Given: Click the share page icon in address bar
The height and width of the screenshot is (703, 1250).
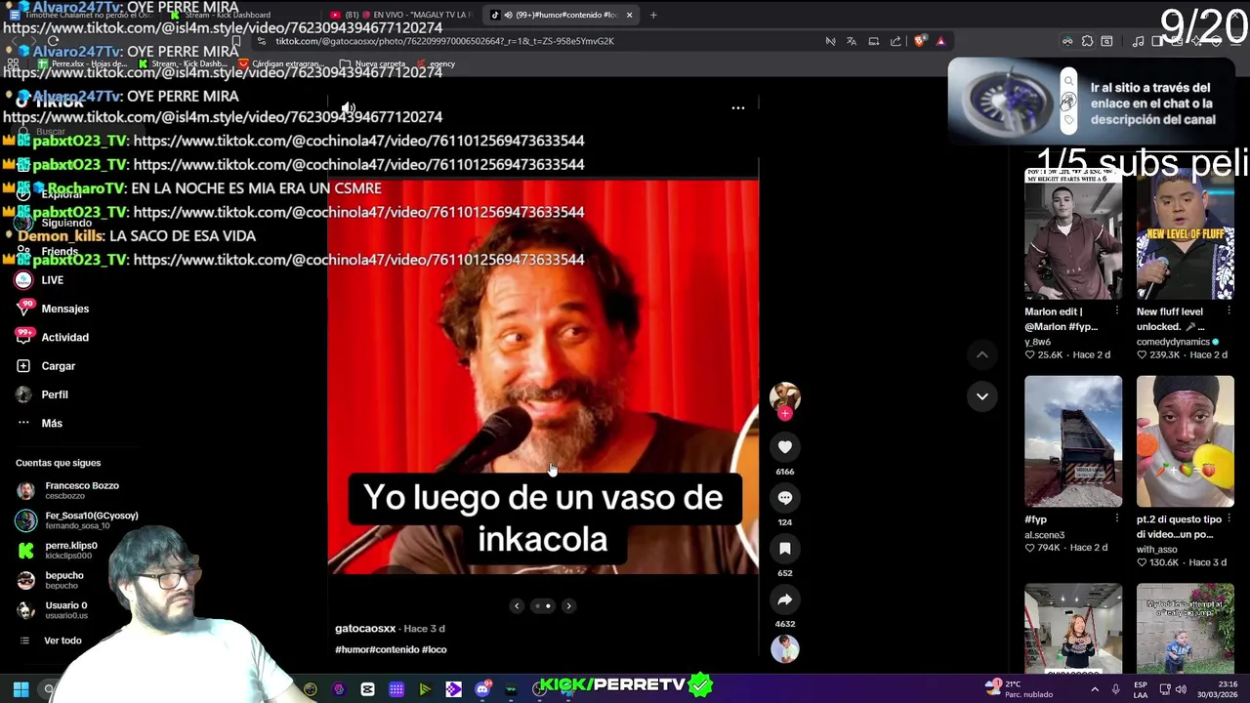Looking at the screenshot, I should coord(896,41).
